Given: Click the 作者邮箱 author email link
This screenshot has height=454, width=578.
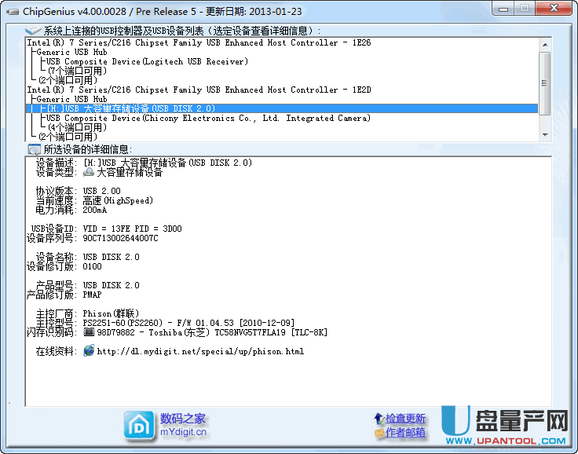Looking at the screenshot, I should 405,432.
